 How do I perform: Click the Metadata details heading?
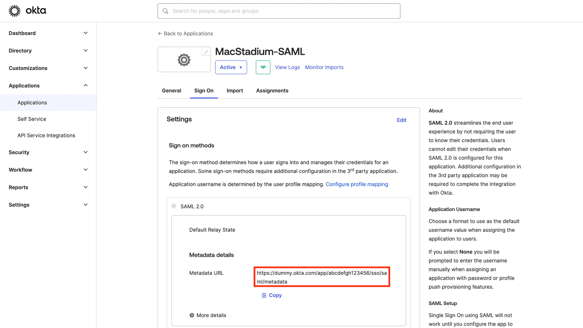(x=211, y=255)
